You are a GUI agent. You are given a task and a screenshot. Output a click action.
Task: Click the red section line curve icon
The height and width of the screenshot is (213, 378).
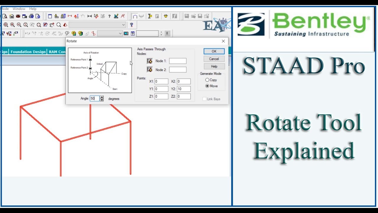click(x=93, y=33)
